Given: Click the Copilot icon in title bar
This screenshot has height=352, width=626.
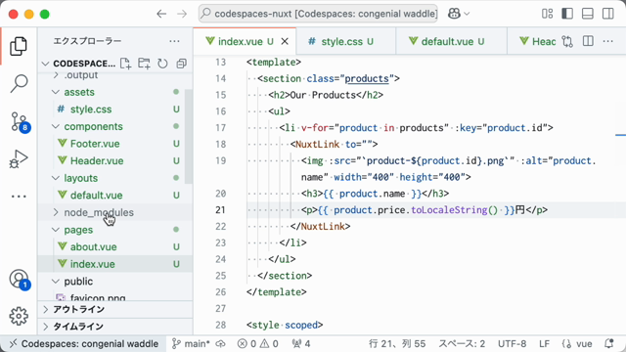Looking at the screenshot, I should tap(454, 14).
